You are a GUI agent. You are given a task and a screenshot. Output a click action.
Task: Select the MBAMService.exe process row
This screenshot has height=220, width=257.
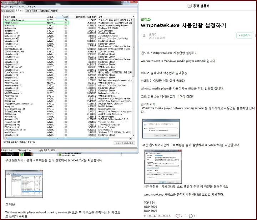[68, 93]
